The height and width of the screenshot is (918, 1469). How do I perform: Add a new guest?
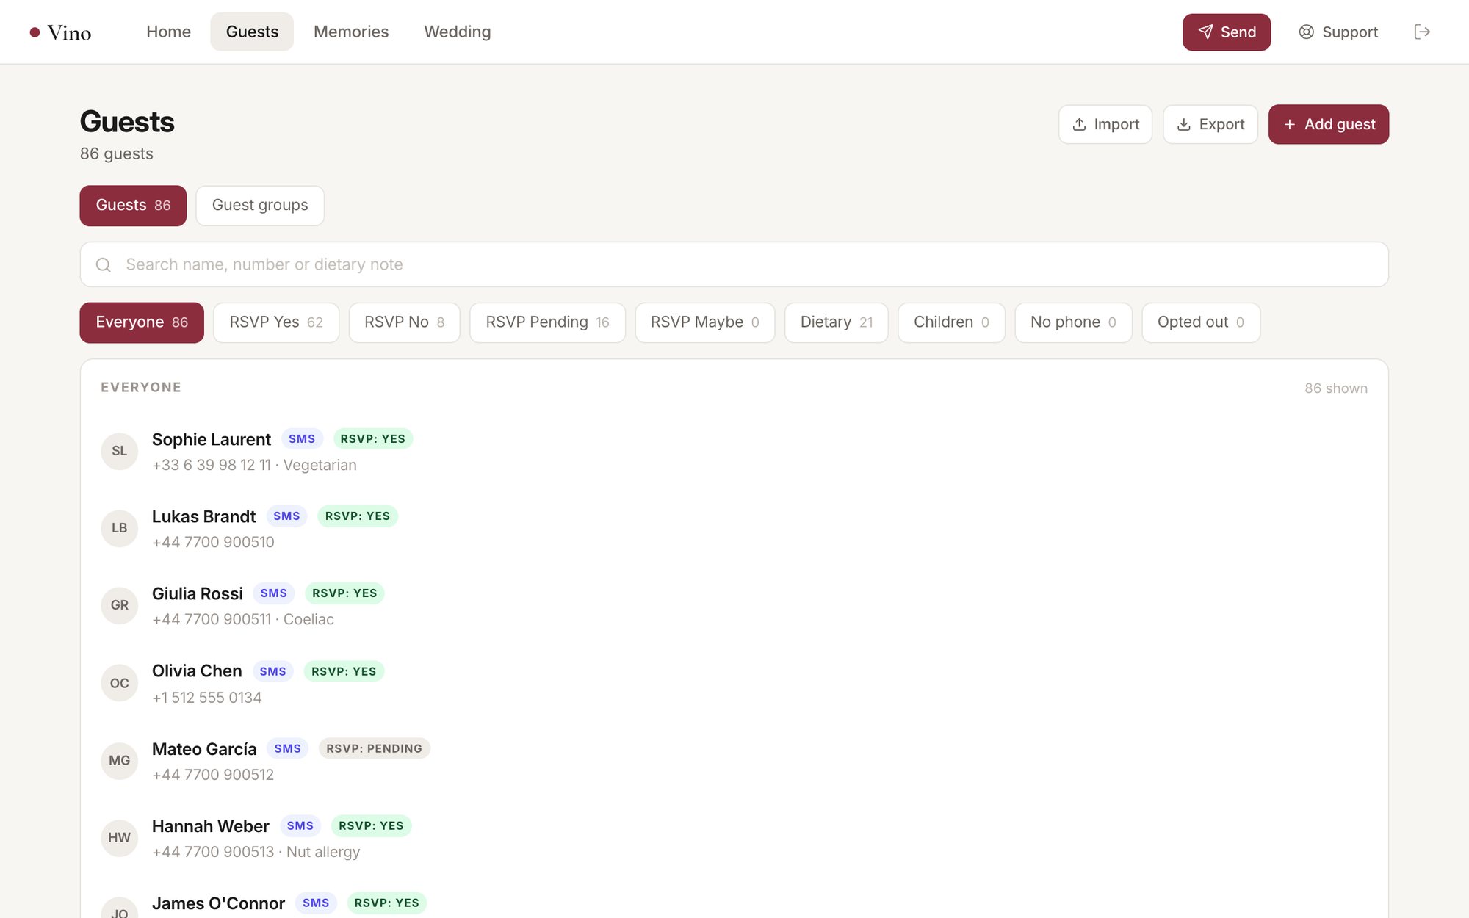(x=1328, y=124)
